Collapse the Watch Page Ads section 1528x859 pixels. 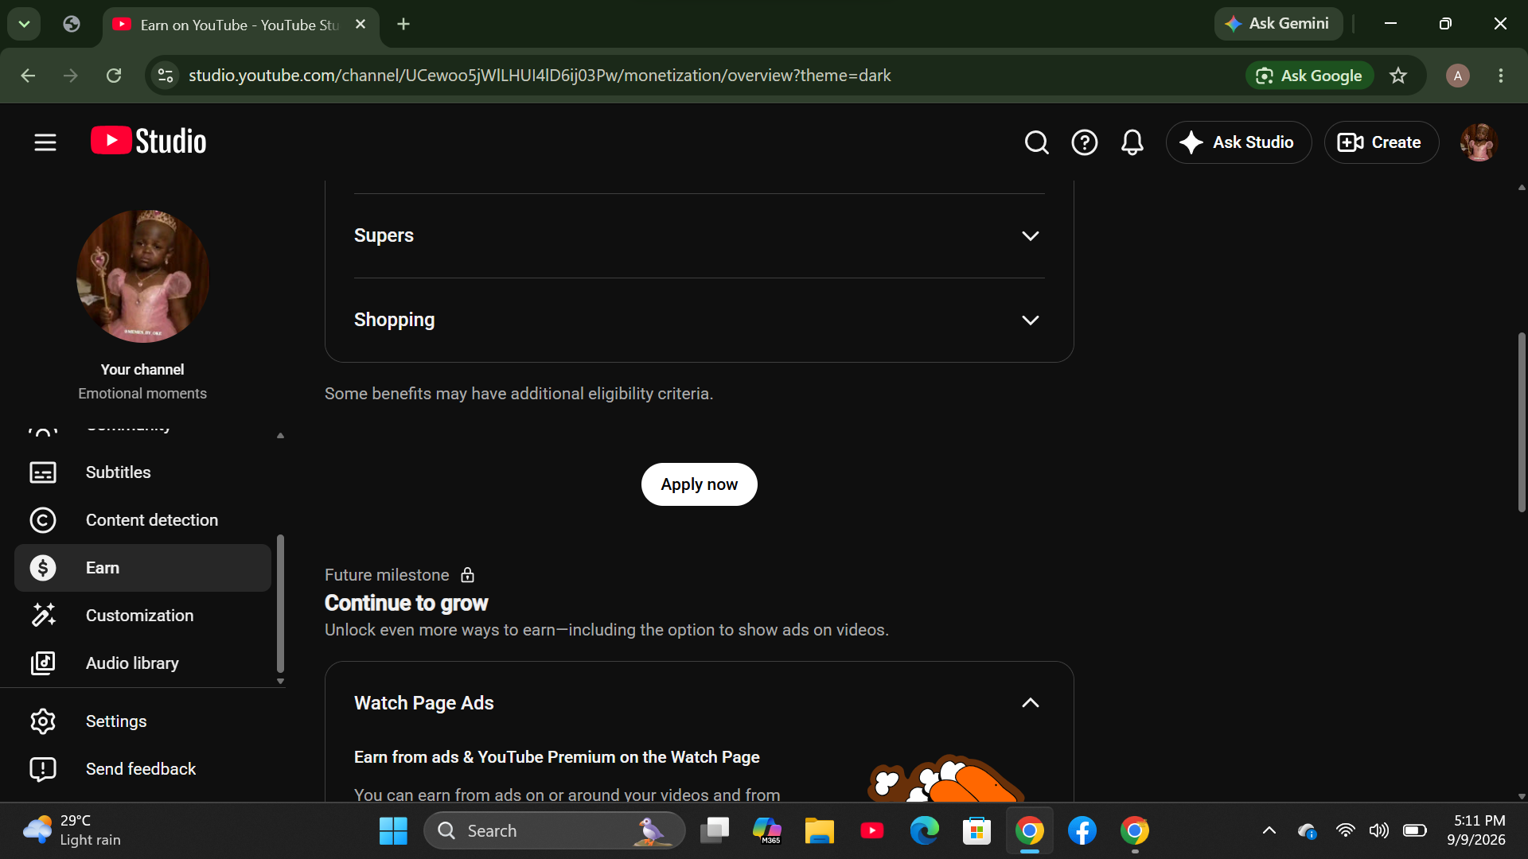[1030, 703]
